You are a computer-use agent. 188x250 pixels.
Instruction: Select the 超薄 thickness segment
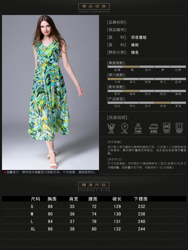pyautogui.click(x=115, y=67)
